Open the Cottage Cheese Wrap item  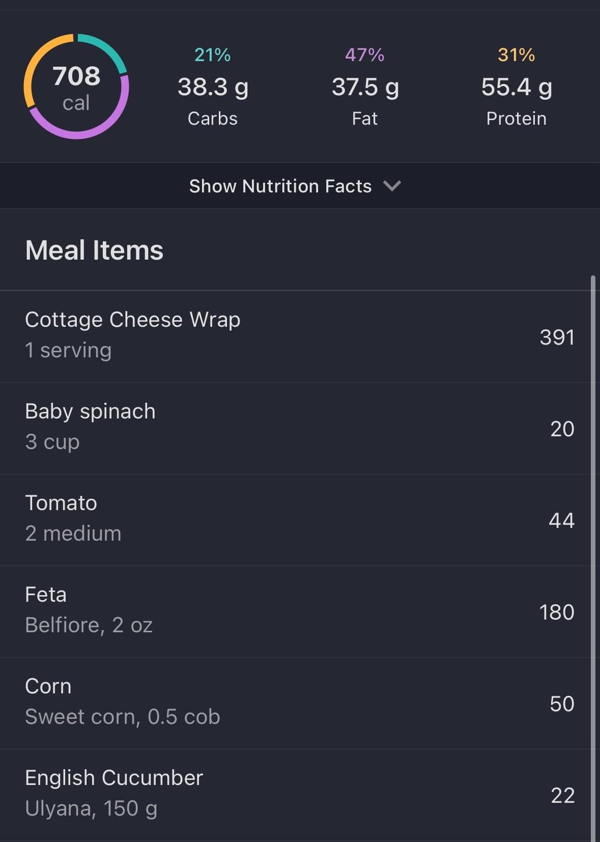pyautogui.click(x=133, y=335)
